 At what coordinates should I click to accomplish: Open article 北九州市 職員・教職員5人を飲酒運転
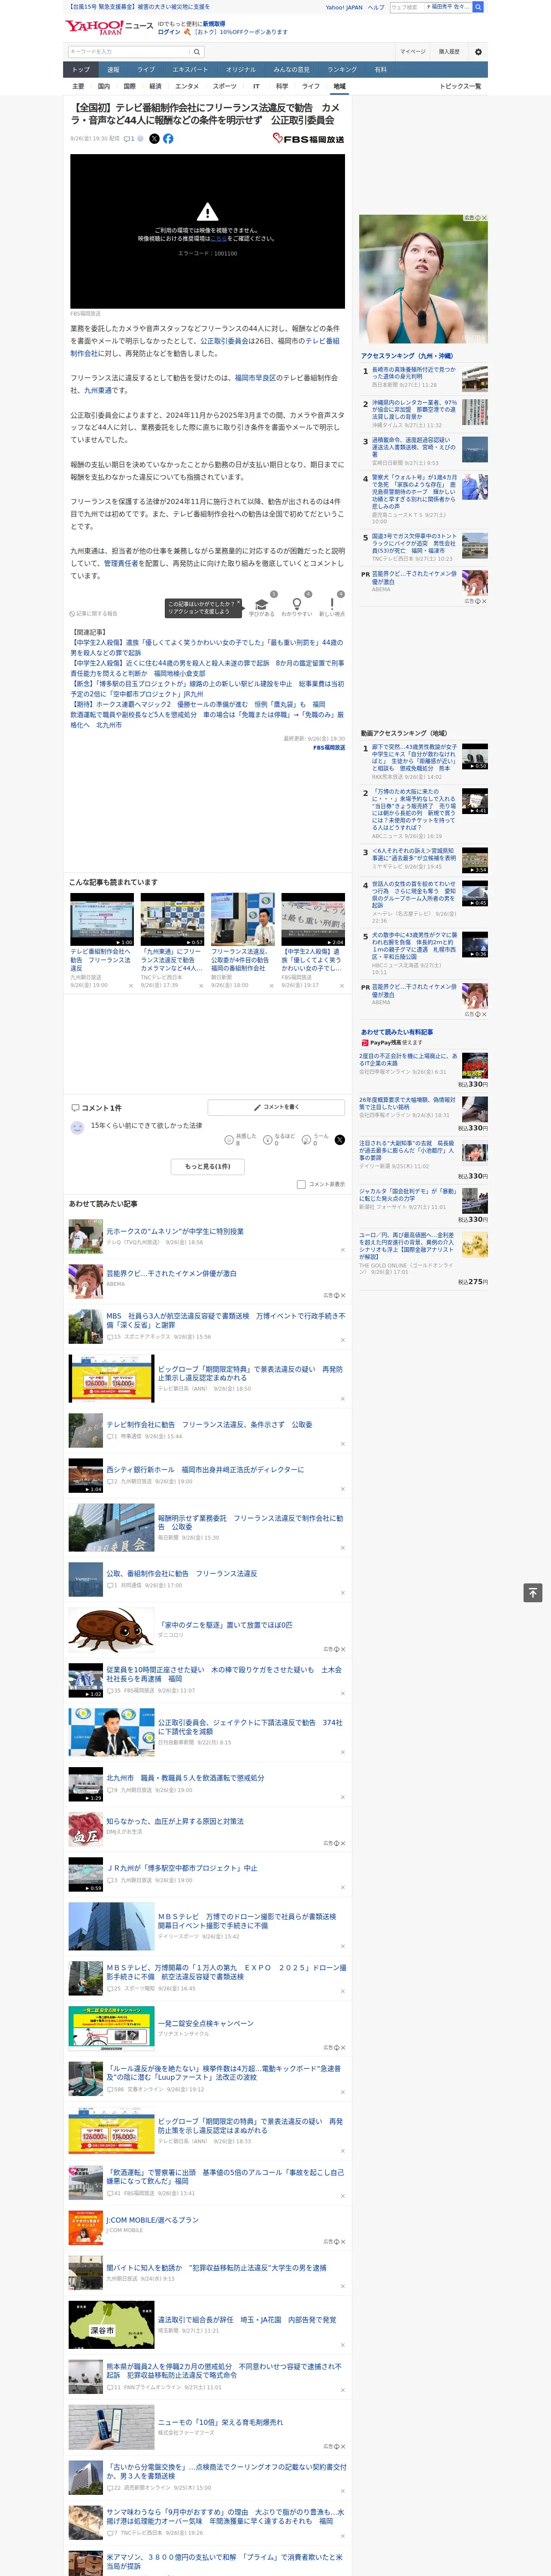[x=185, y=1778]
